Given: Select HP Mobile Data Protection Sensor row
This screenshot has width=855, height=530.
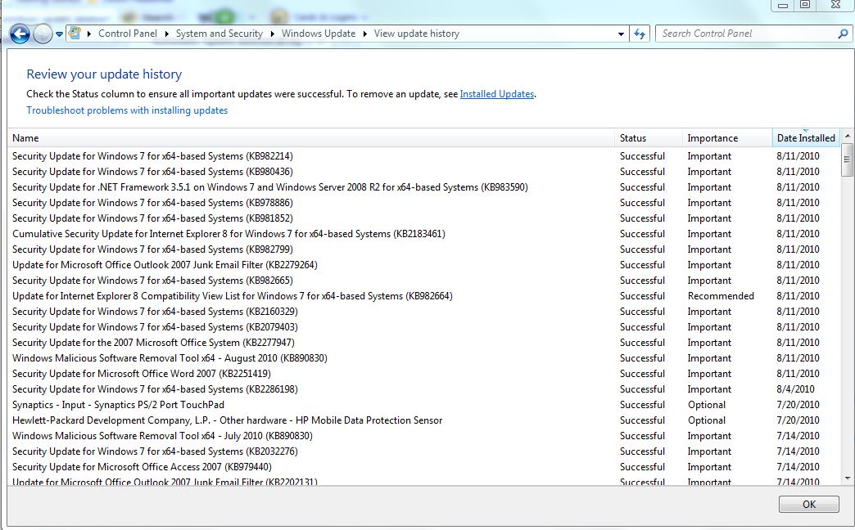Looking at the screenshot, I should 423,420.
